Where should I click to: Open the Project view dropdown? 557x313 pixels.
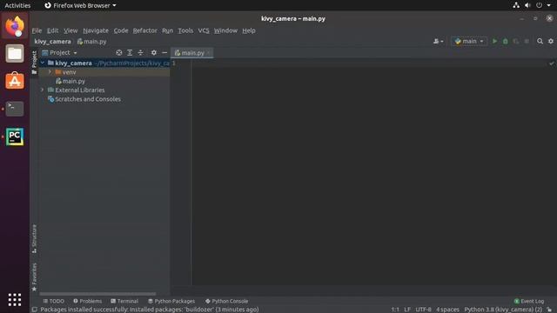pos(59,52)
